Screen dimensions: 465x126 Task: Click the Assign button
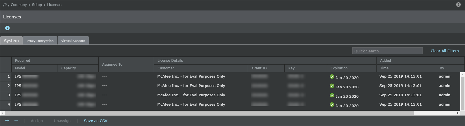[x=37, y=121]
